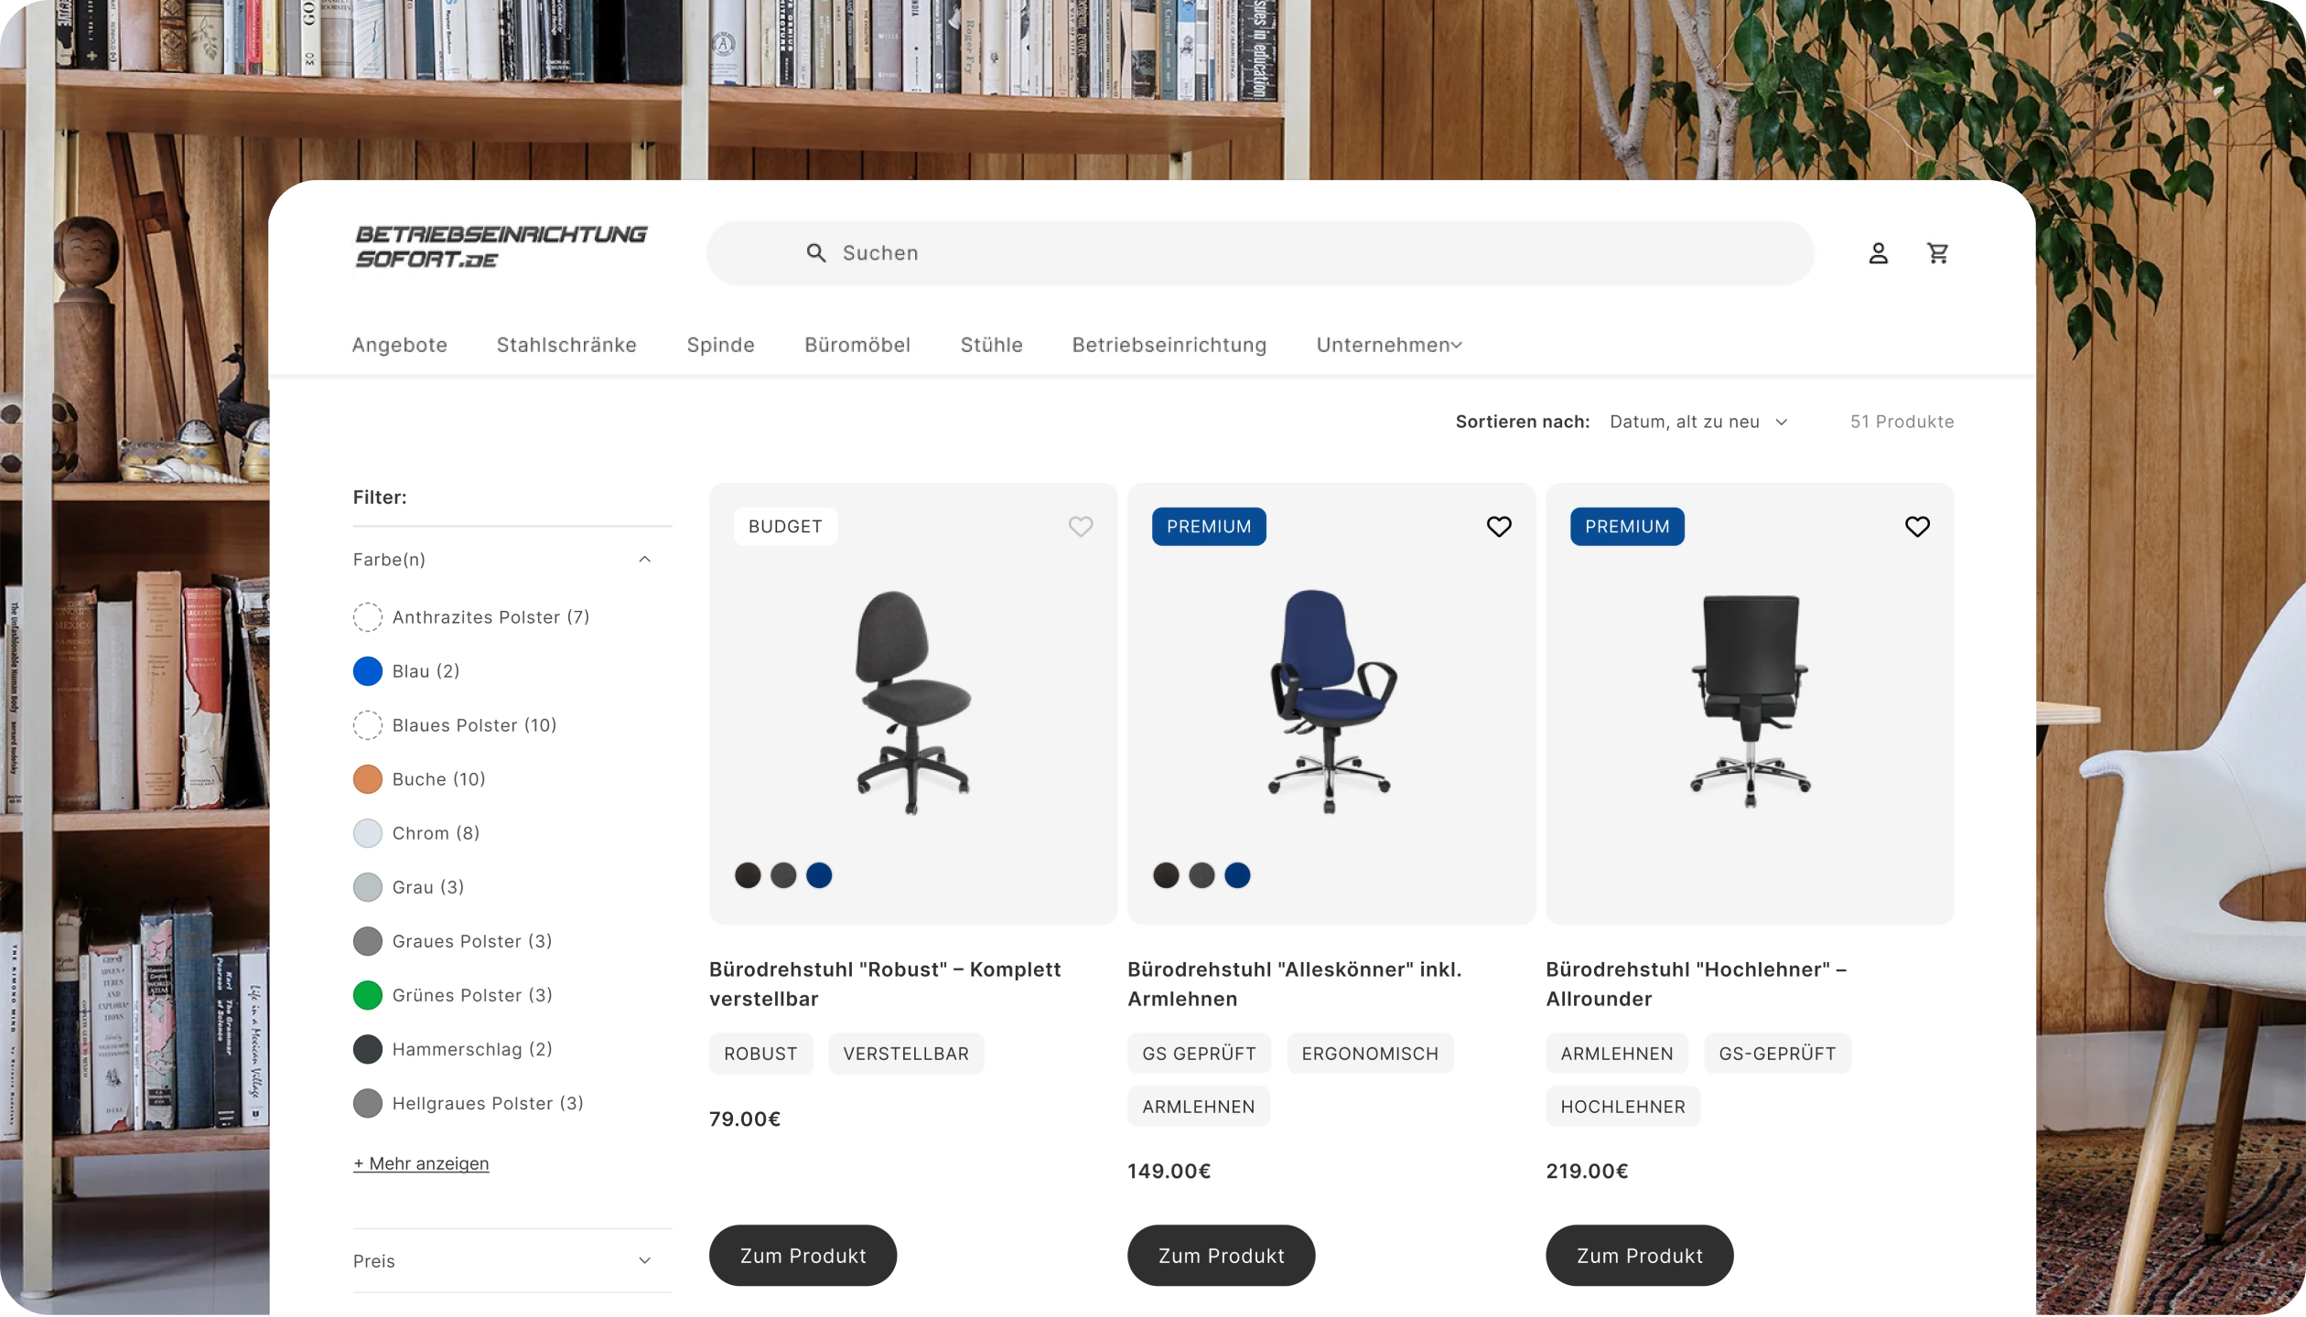Open the sort dropdown "Datum, alt zu neu"
Viewport: 2306px width, 1317px height.
(1698, 422)
